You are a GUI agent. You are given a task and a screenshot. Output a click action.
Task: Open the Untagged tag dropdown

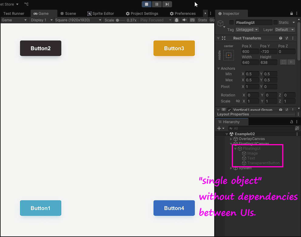pos(247,30)
